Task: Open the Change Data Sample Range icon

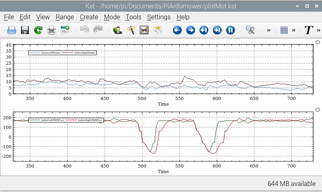Action: pos(144,30)
